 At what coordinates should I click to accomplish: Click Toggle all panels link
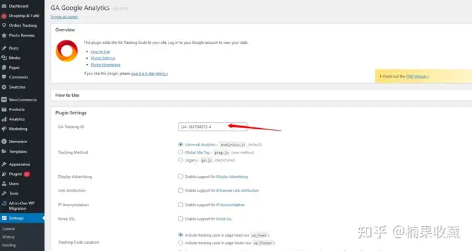coord(64,17)
